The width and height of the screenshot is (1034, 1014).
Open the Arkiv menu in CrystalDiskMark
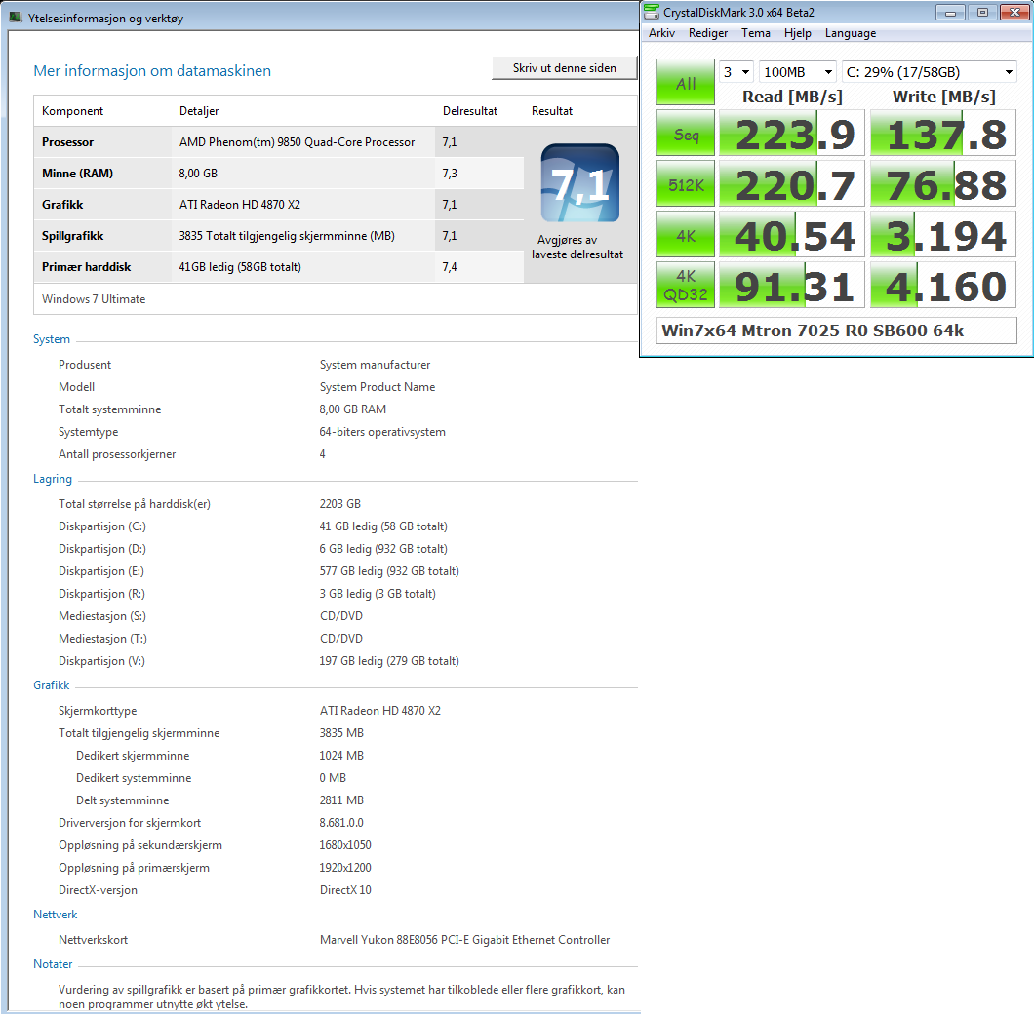661,33
